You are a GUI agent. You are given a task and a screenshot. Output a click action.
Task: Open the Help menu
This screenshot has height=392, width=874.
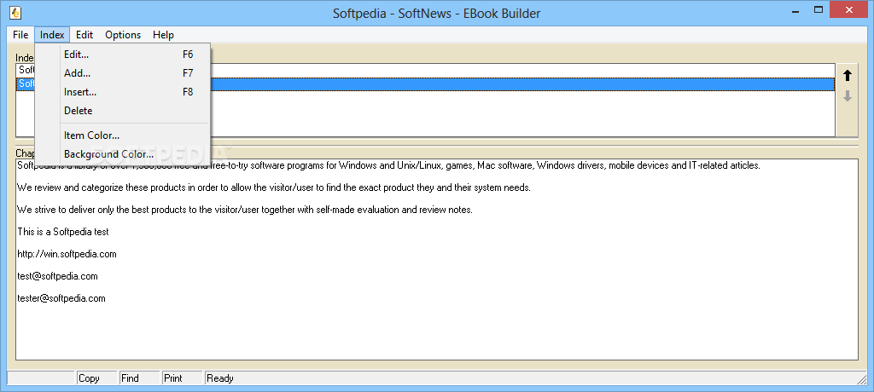(163, 35)
